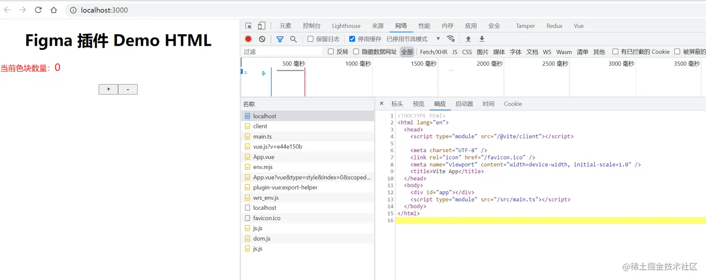Filter requests by Wasm type

coord(564,52)
